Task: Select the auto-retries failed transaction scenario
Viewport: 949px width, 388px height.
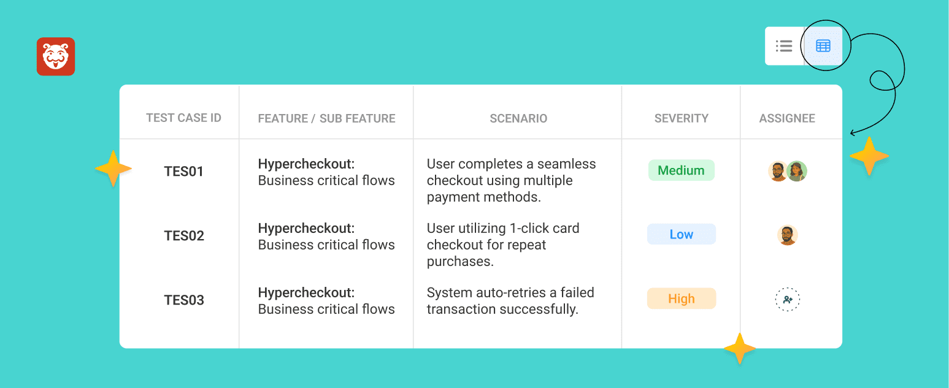Action: pyautogui.click(x=510, y=301)
